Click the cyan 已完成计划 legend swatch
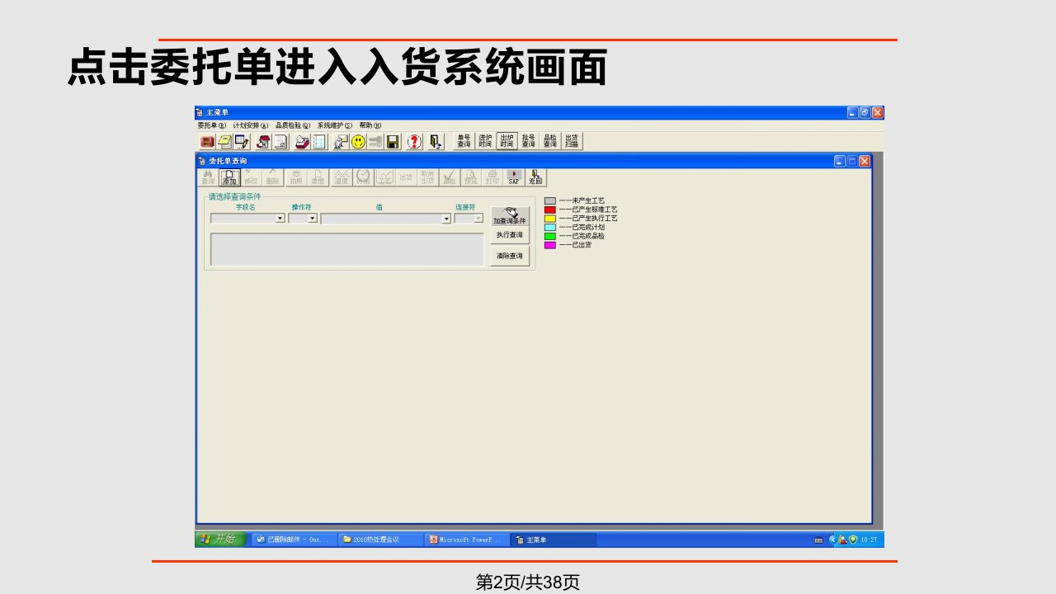The height and width of the screenshot is (594, 1056). tap(550, 227)
